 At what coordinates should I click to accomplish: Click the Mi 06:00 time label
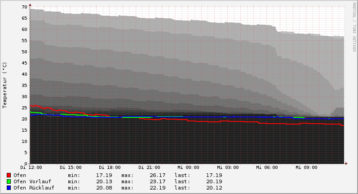267,168
